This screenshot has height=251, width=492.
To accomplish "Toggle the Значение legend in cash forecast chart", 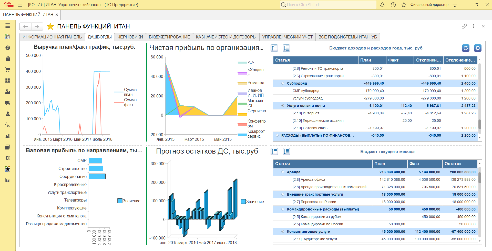I will [x=243, y=202].
